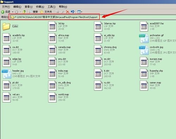Image resolution: width=176 pixels, height=139 pixels.
Task: Select the archraster.gif image icon
Action: (144, 39)
